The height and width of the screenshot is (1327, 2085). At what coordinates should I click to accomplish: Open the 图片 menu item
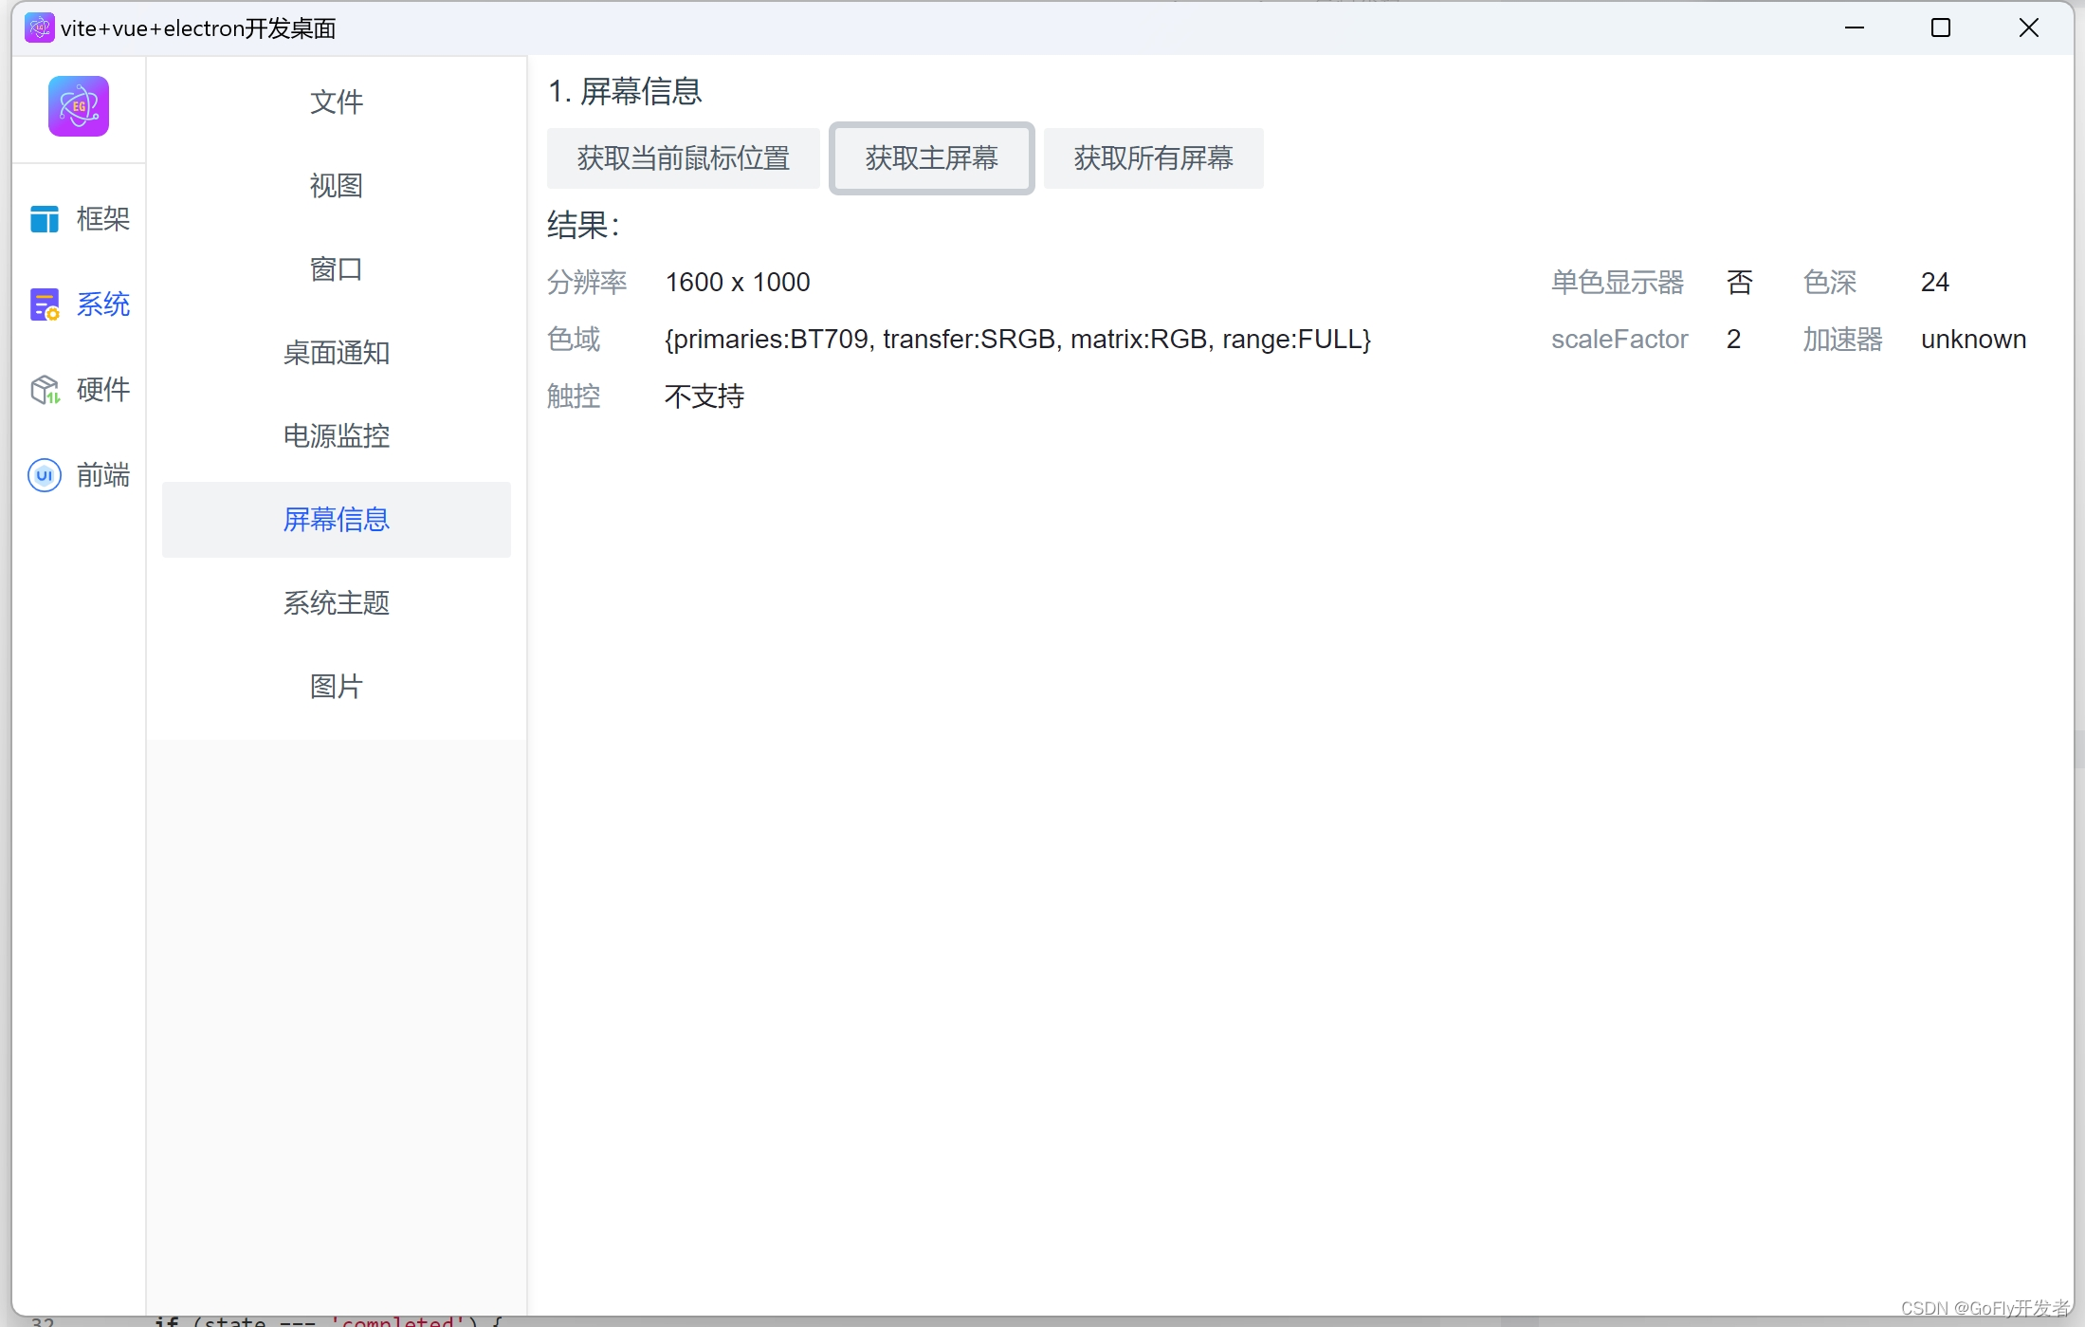click(x=336, y=686)
